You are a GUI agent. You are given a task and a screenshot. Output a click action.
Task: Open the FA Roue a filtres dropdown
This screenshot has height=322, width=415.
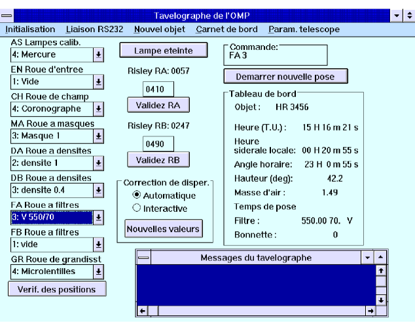point(98,216)
